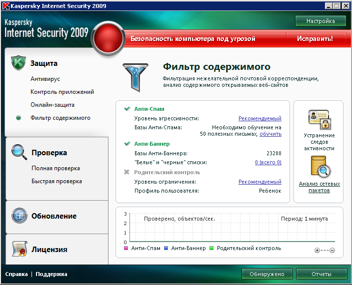352x285 pixels.
Task: Click the Анти-Баннер section heading
Action: click(152, 144)
